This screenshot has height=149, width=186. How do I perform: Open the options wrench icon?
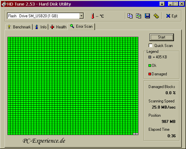(156, 16)
